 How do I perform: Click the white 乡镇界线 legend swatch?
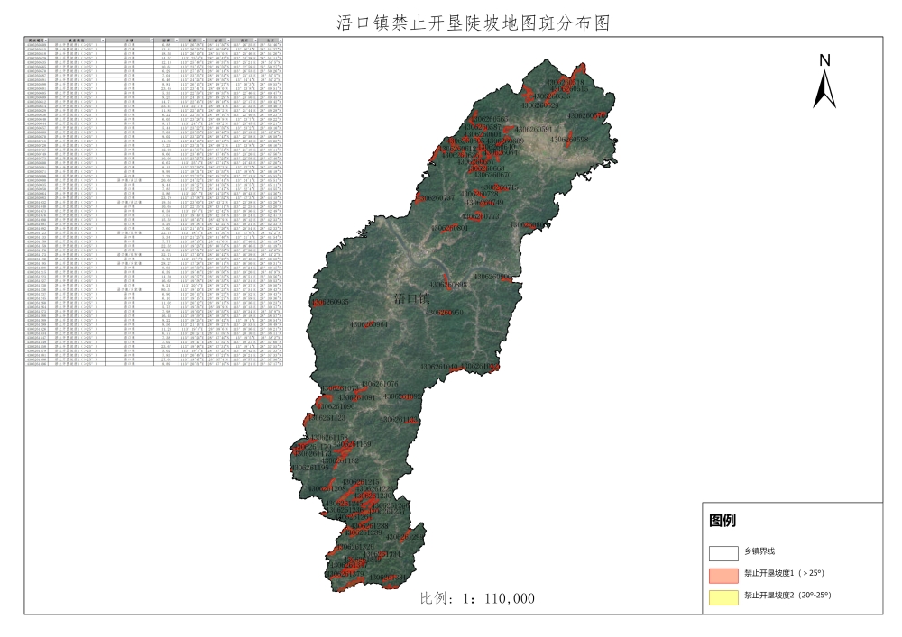click(x=724, y=551)
